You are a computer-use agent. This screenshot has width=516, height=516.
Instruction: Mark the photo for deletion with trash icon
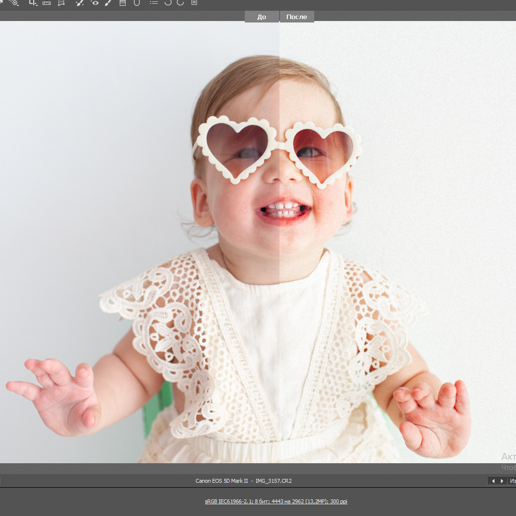pyautogui.click(x=194, y=3)
